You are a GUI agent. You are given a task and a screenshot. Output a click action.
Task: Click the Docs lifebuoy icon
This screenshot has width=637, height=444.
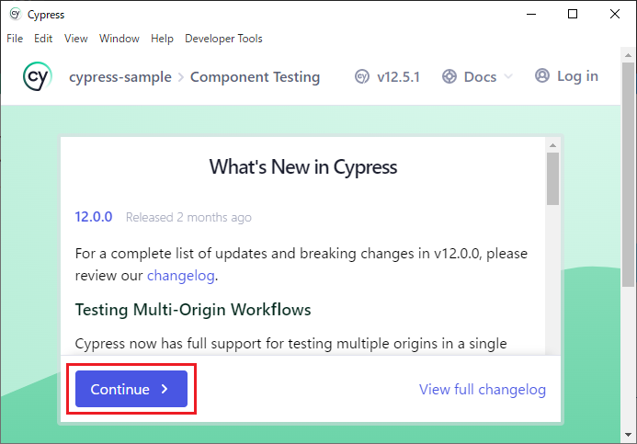tap(449, 76)
